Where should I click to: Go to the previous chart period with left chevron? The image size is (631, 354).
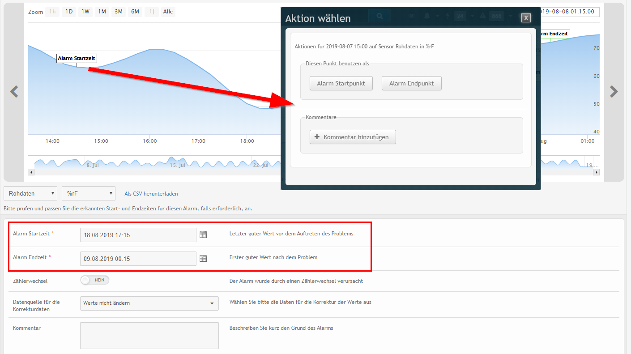tap(14, 92)
